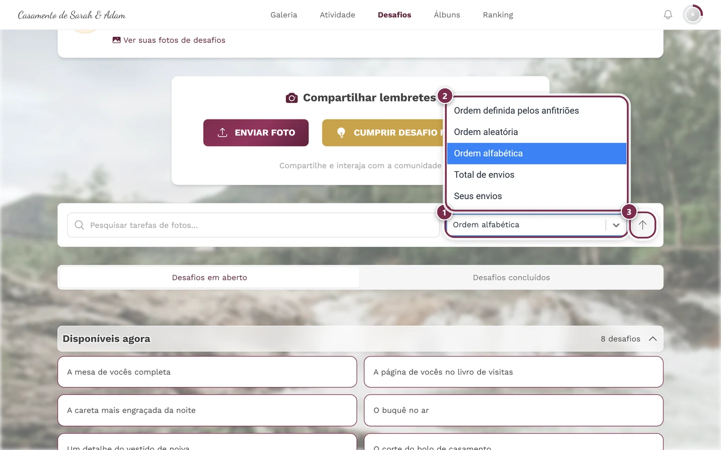Collapse the Disponíveis agora section
This screenshot has width=721, height=450.
pyautogui.click(x=653, y=339)
